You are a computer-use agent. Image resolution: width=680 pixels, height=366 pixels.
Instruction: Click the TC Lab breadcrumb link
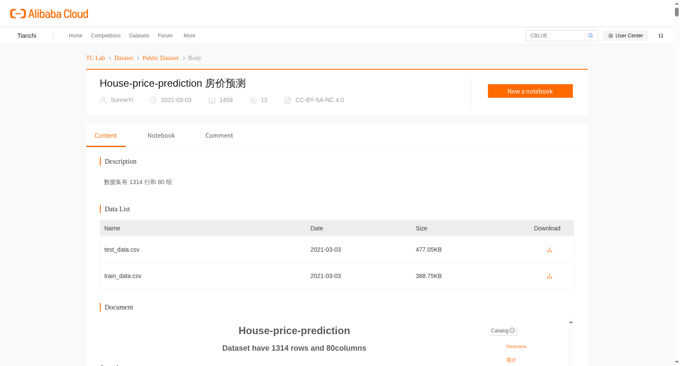tap(96, 58)
